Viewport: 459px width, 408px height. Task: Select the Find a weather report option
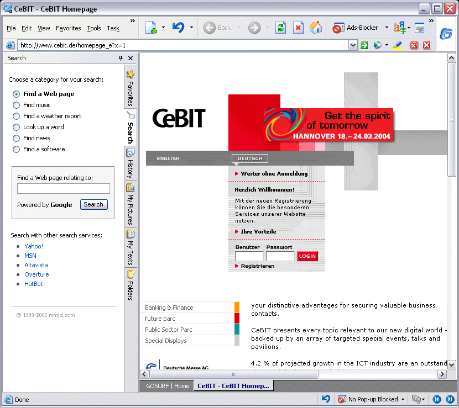click(x=17, y=116)
